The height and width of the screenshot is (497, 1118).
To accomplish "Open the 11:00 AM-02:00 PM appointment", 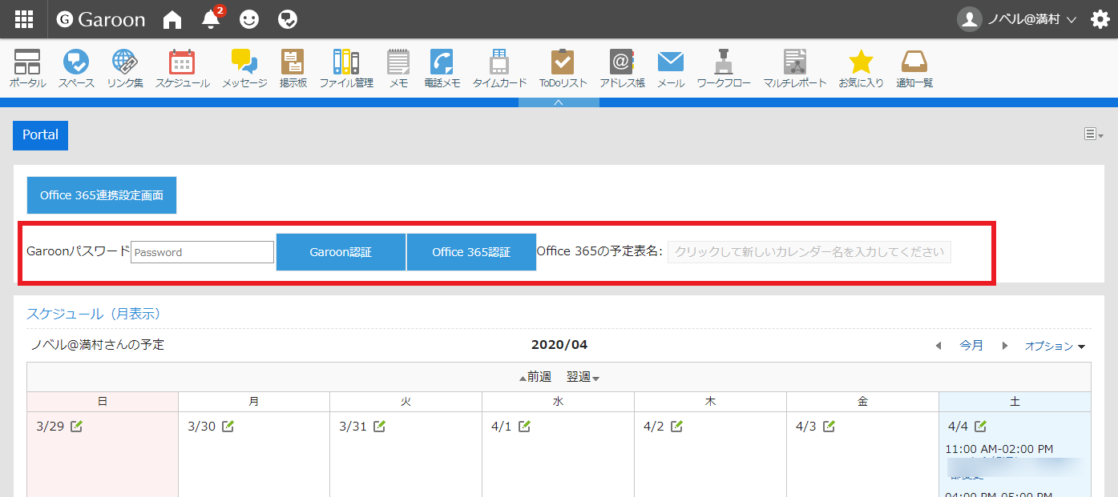I will tap(999, 449).
